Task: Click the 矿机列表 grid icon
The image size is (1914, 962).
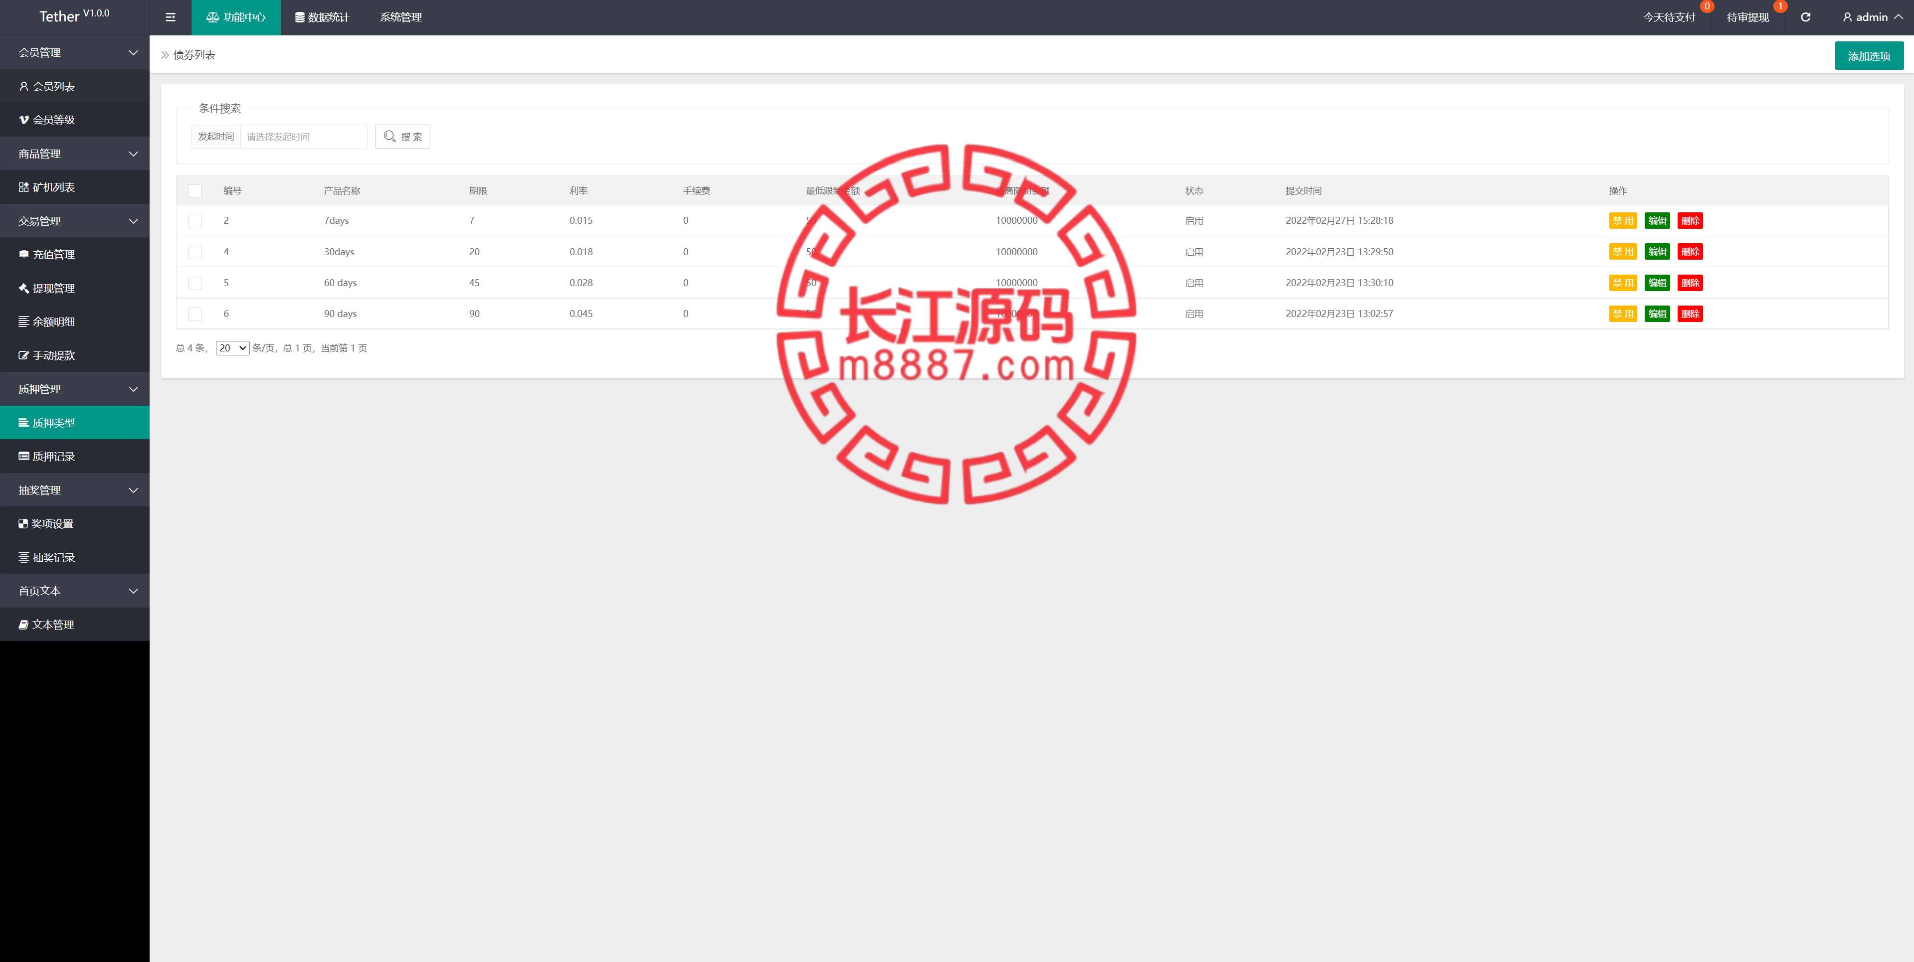Action: 24,187
